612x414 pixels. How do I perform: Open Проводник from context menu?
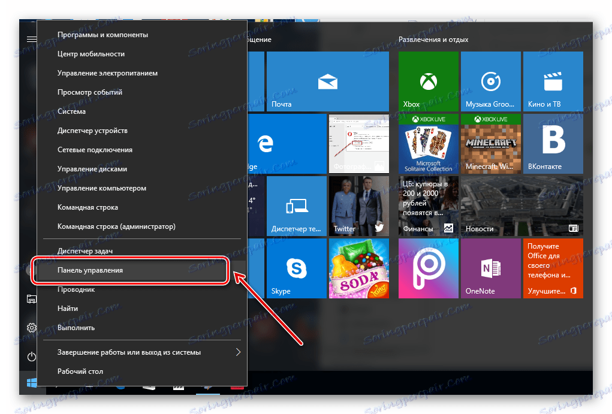[142, 289]
